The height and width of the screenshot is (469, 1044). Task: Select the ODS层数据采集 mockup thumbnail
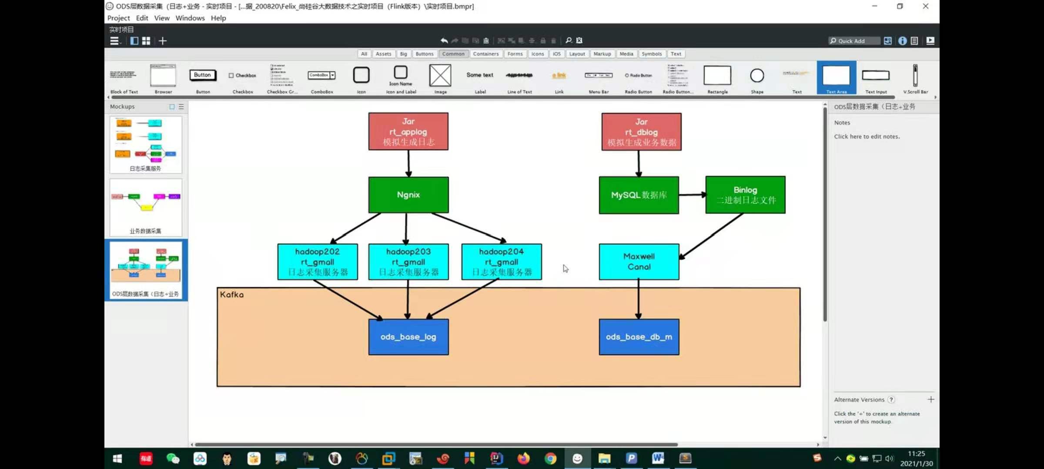[146, 270]
